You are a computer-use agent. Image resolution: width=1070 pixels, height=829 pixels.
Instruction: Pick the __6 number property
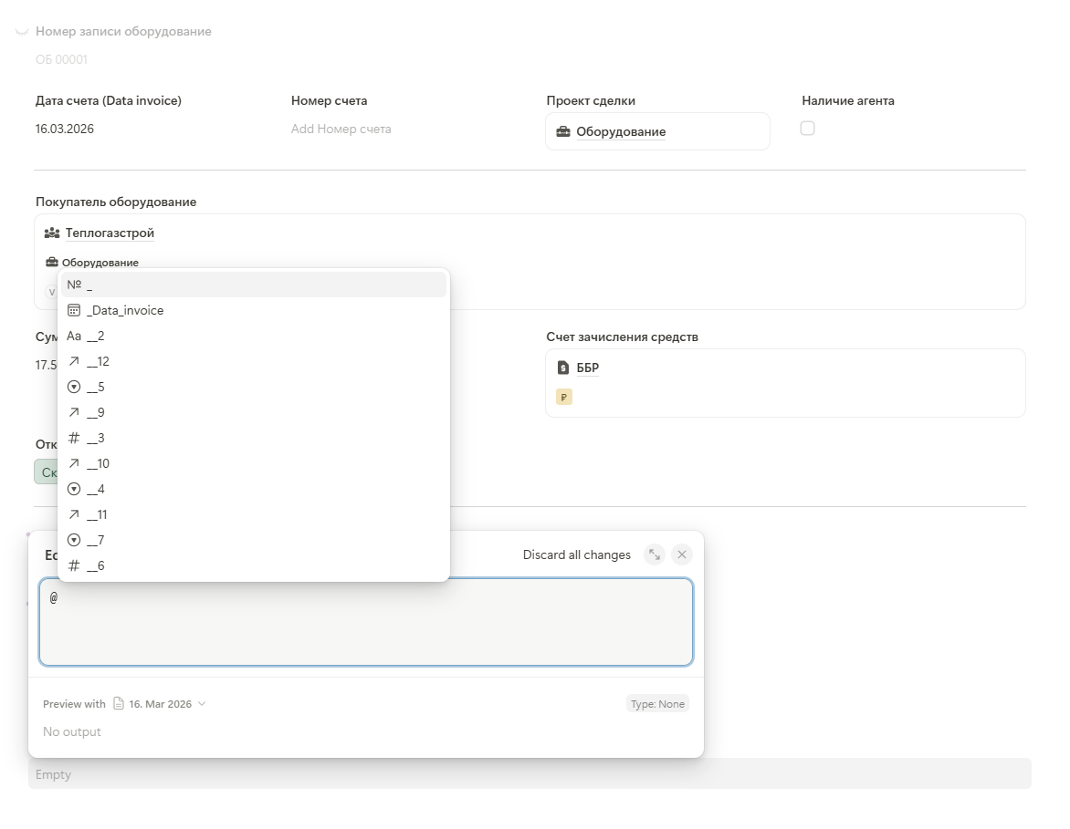point(254,565)
